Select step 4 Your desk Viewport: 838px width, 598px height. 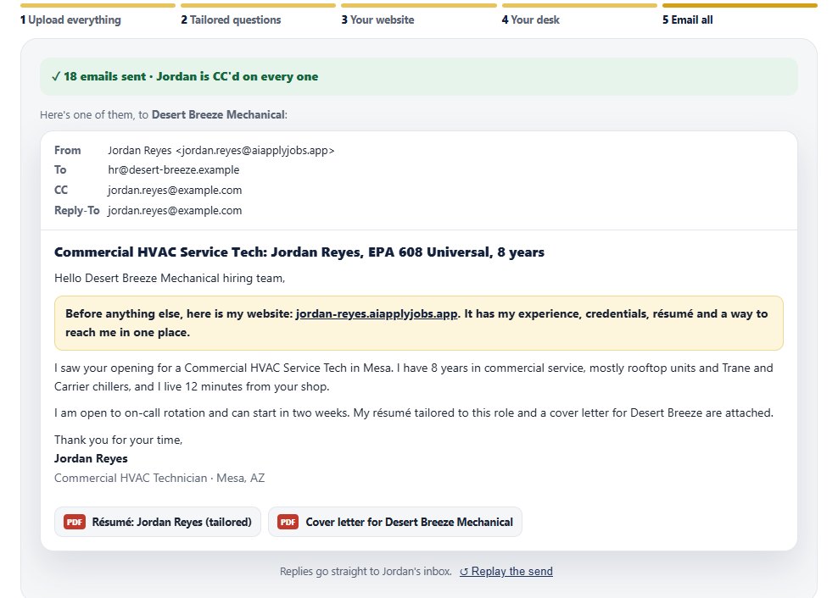(531, 19)
